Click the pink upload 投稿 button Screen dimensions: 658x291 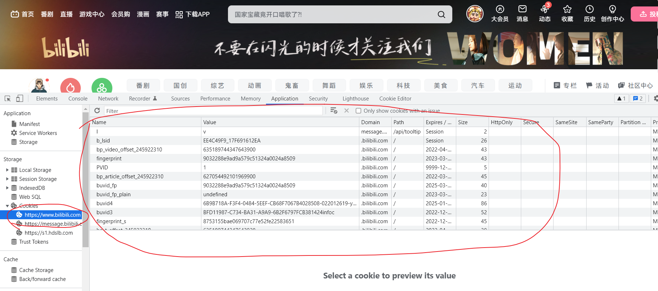(645, 14)
